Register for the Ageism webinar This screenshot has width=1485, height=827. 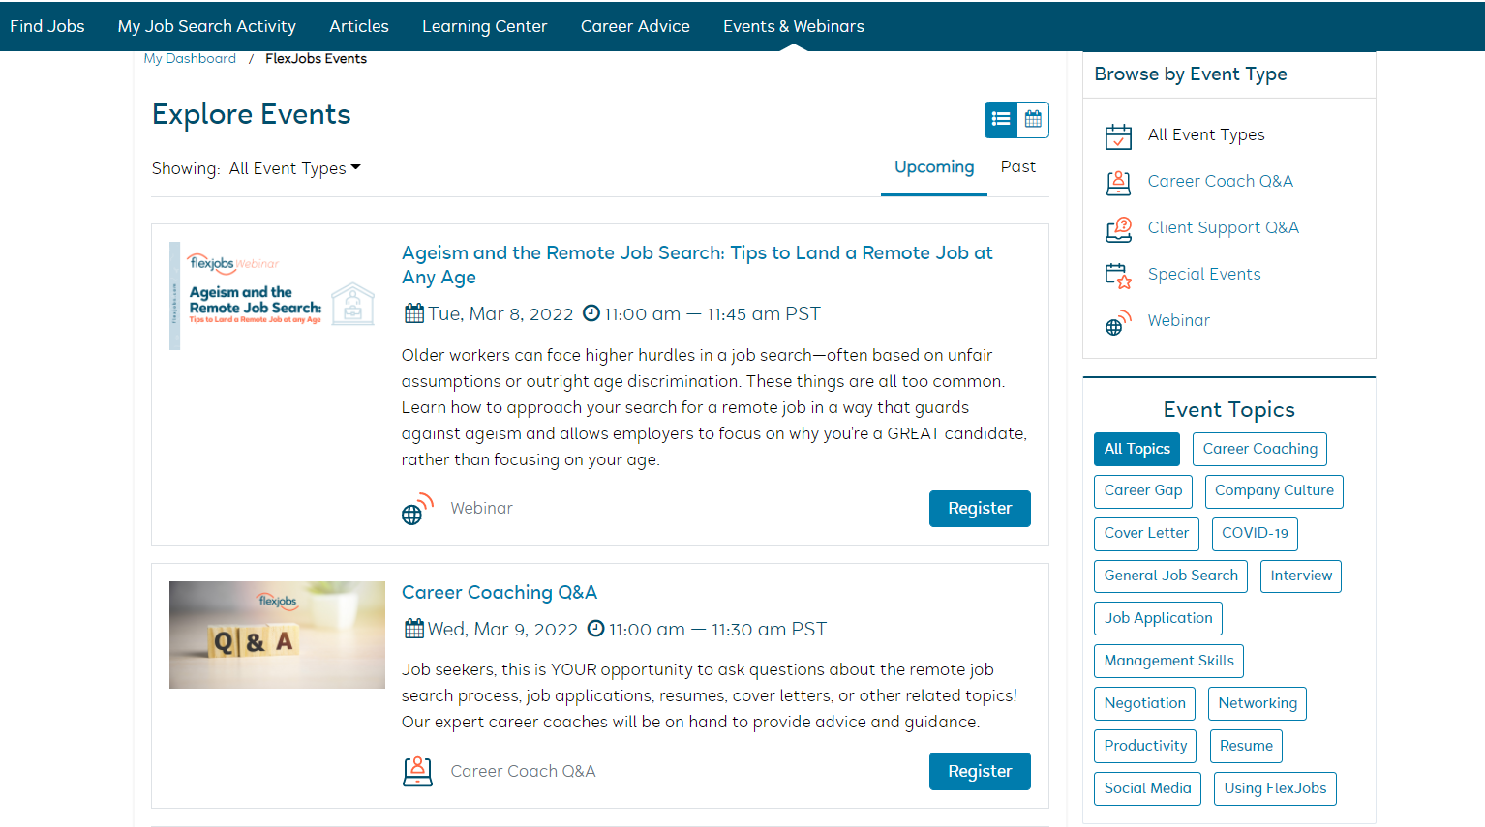click(980, 509)
